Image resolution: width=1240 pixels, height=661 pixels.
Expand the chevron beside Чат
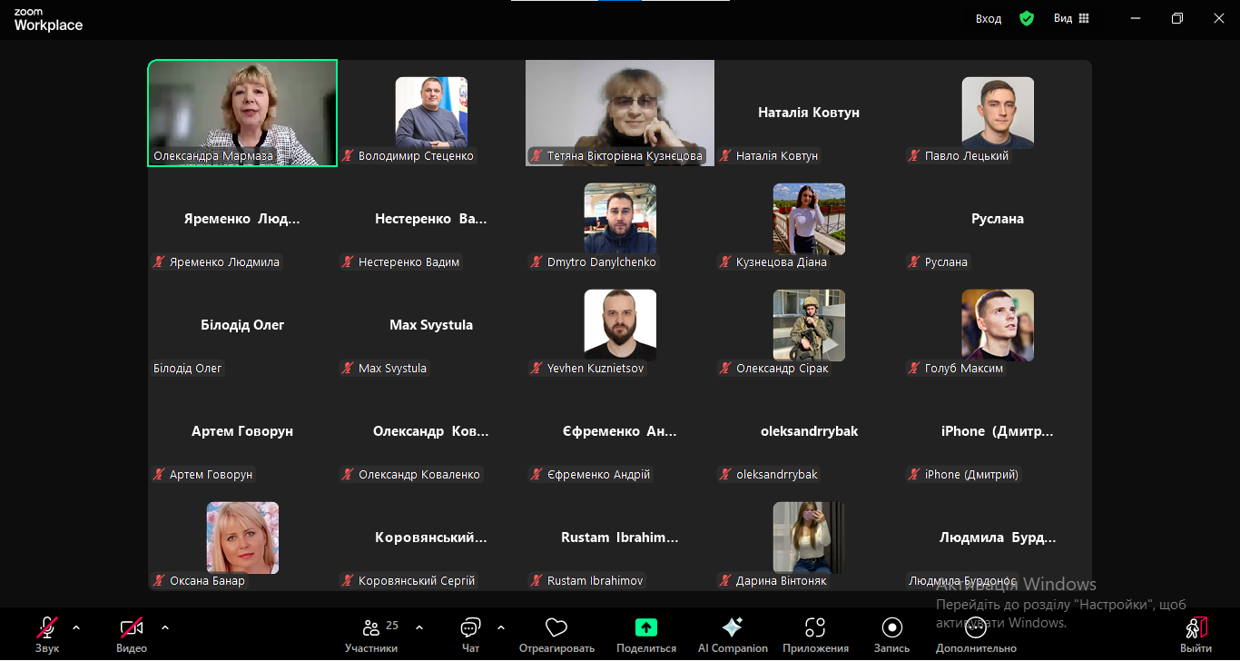[x=501, y=627]
